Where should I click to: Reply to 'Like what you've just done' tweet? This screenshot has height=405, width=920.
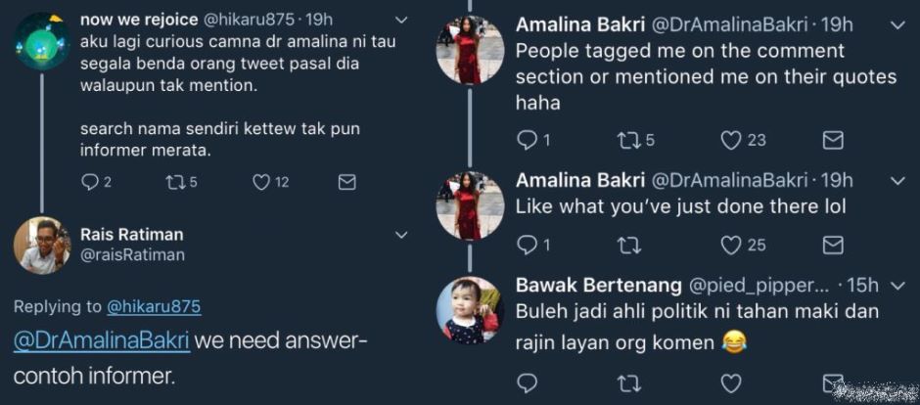tap(528, 245)
